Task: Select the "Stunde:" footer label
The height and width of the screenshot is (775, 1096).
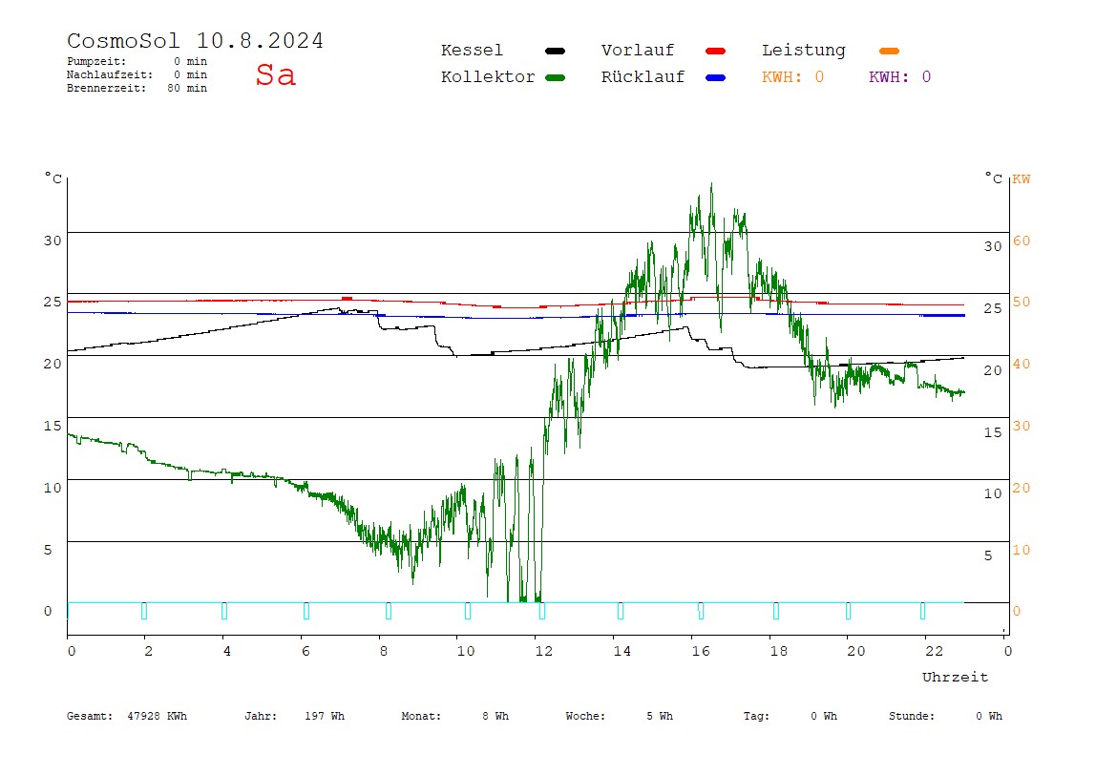Action: [912, 716]
